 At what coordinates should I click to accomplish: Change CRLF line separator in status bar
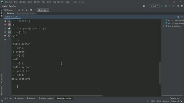coord(153,101)
